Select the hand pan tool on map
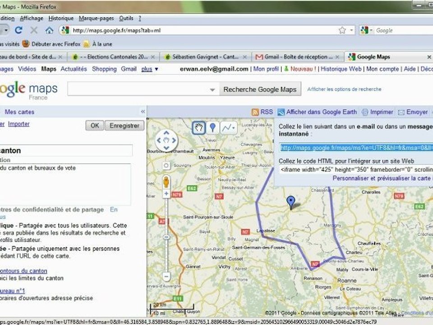433x325 pixels. pyautogui.click(x=199, y=128)
